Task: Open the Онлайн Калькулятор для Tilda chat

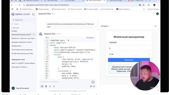Action: click(x=22, y=53)
